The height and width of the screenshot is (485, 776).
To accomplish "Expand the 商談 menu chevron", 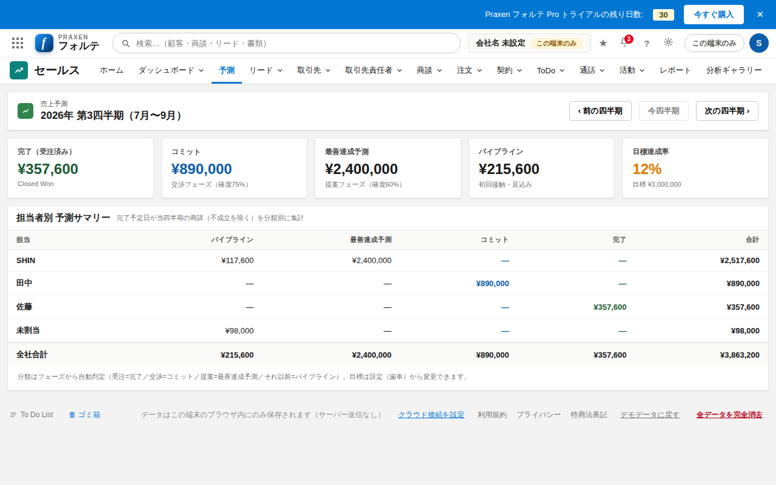I will tap(440, 70).
